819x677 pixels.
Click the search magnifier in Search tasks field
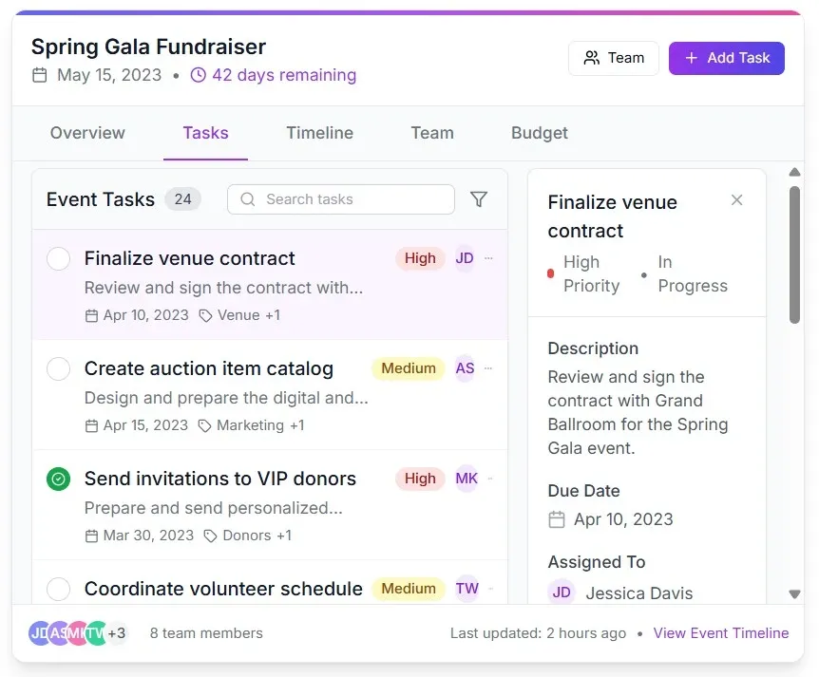pos(247,199)
